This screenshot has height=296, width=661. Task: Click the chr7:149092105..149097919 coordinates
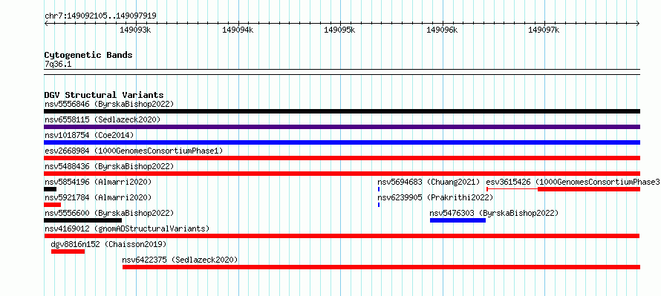100,16
